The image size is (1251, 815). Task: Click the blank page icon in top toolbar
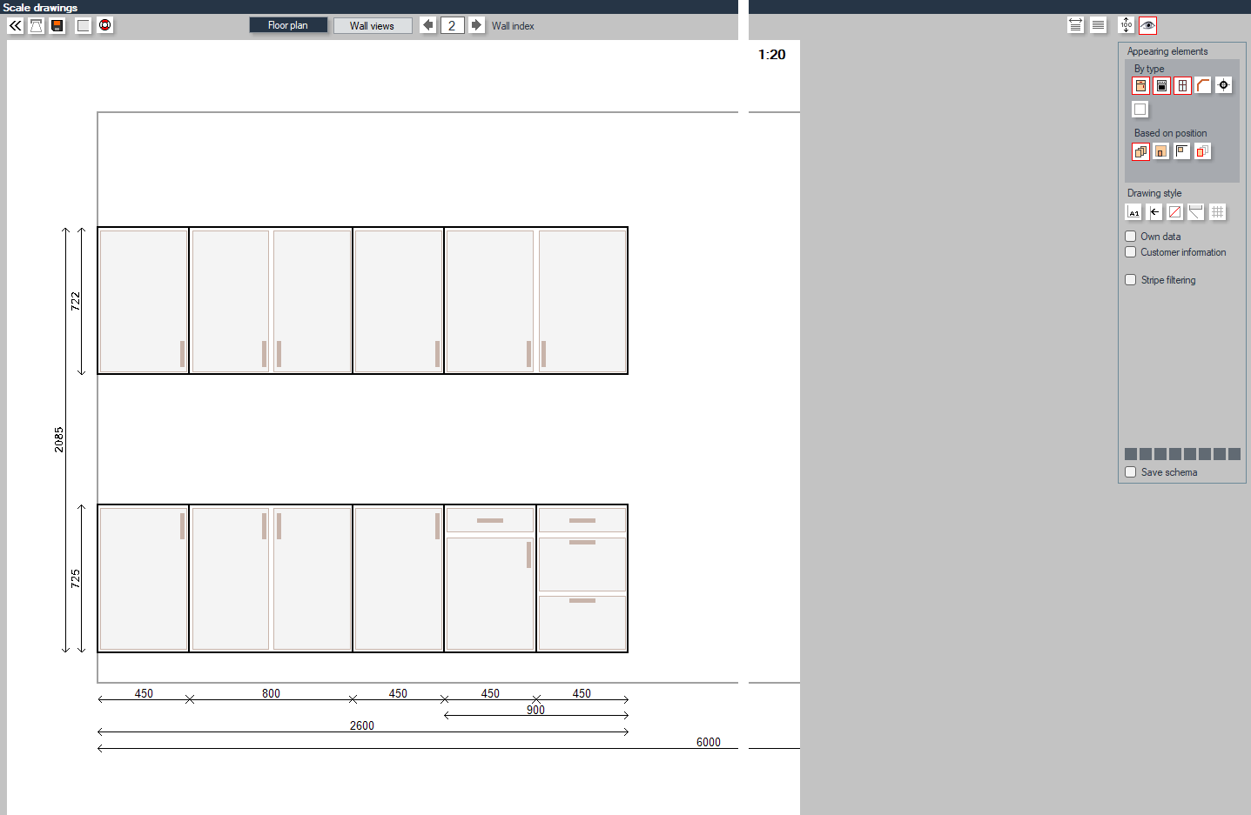pyautogui.click(x=84, y=25)
